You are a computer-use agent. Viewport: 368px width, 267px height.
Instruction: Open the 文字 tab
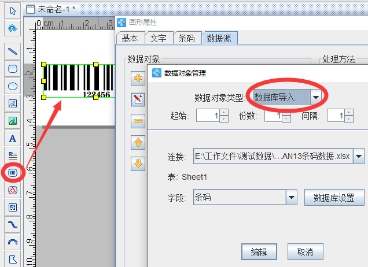click(158, 38)
